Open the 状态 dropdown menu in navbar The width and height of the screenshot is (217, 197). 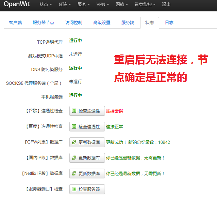click(46, 5)
